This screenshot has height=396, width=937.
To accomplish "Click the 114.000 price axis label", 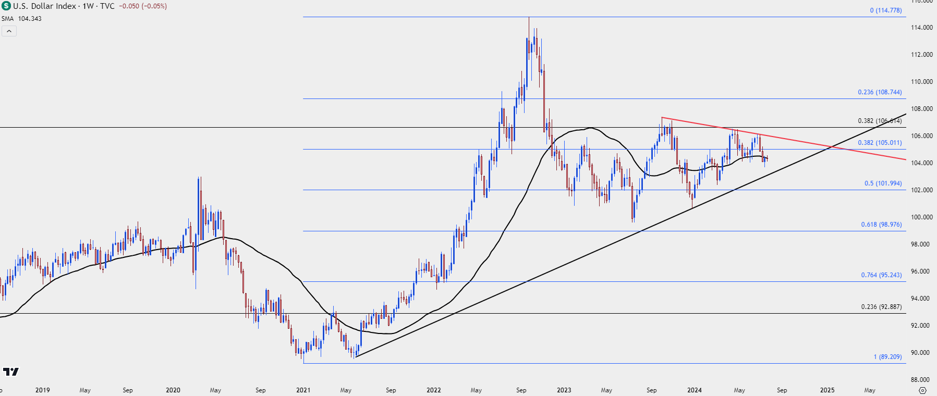I will (x=921, y=28).
